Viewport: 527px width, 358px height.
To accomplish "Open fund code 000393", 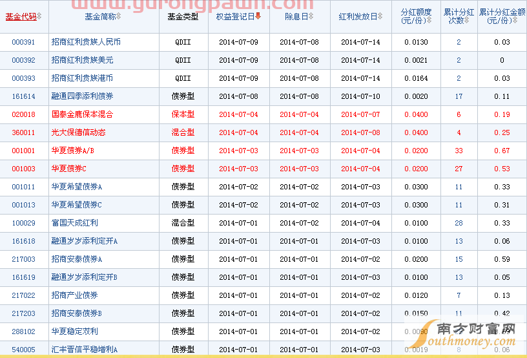I will [x=23, y=78].
